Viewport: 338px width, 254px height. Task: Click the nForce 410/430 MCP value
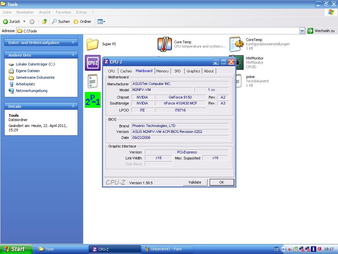point(180,103)
